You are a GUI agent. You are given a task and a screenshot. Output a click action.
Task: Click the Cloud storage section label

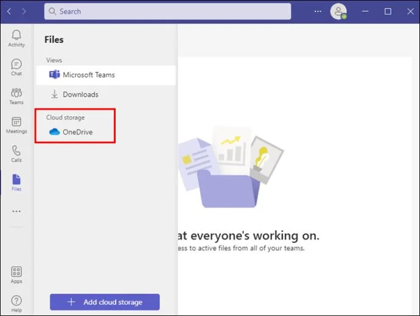(x=65, y=118)
